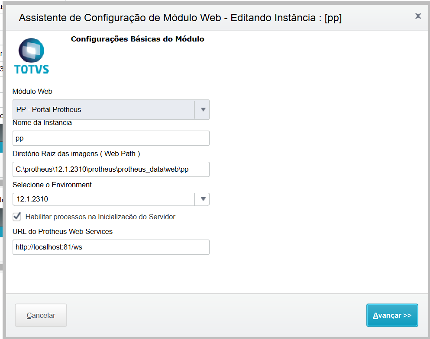
Task: Click the Módulo Web label
Action: [32, 91]
